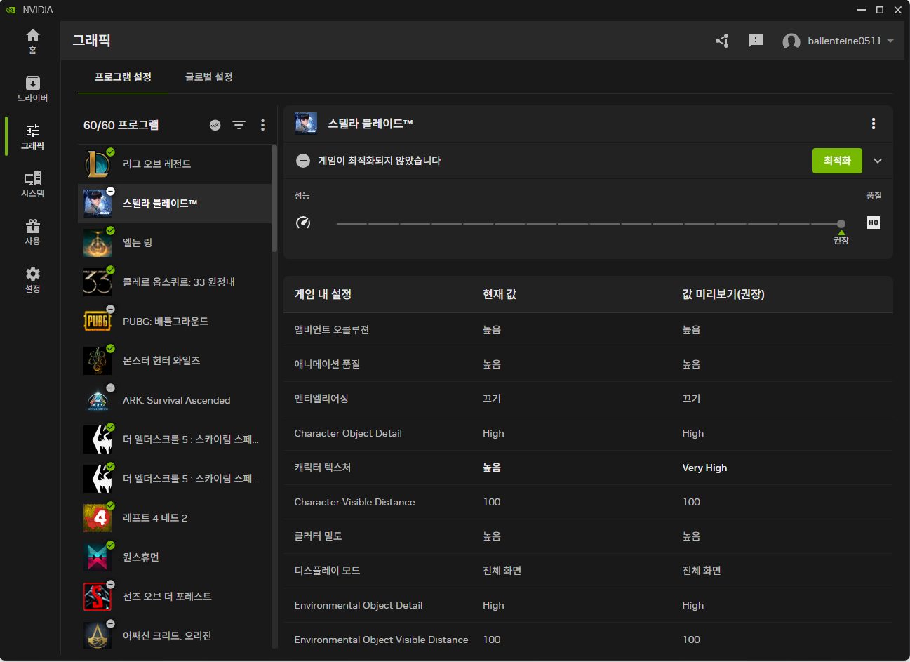The image size is (910, 662).
Task: Select ARK: Survival Ascended entry
Action: coord(174,400)
